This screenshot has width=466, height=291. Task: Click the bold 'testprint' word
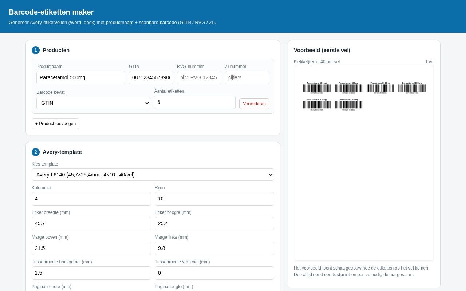pos(341,275)
